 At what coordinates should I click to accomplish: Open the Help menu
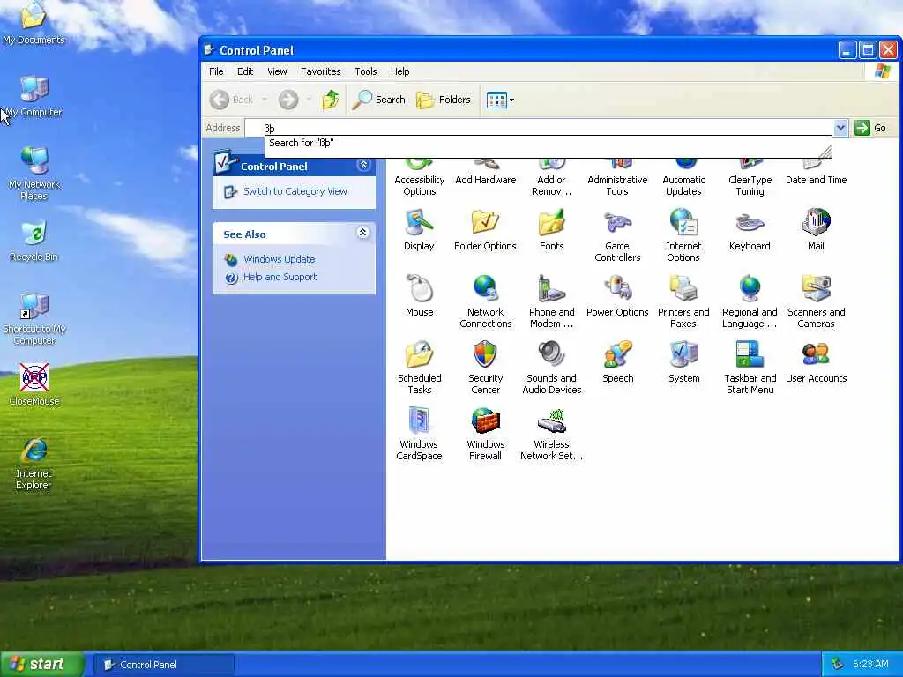click(399, 71)
